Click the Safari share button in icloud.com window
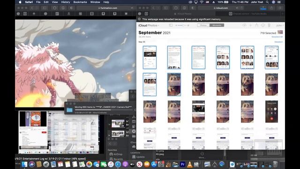Viewport: 300px width, 169px height. tap(272, 8)
